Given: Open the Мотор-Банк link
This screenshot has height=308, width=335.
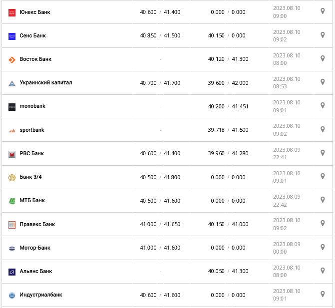Looking at the screenshot, I should pyautogui.click(x=35, y=248).
